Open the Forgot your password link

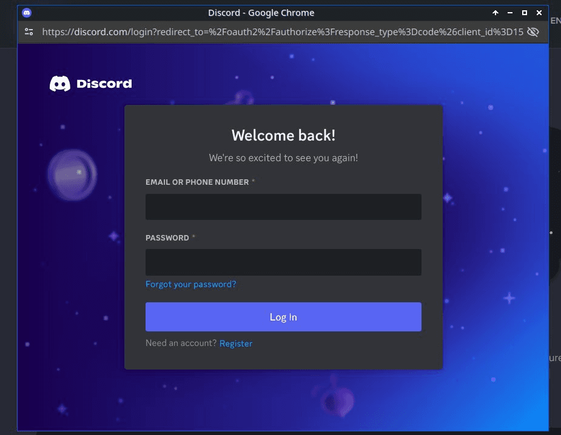pyautogui.click(x=190, y=284)
